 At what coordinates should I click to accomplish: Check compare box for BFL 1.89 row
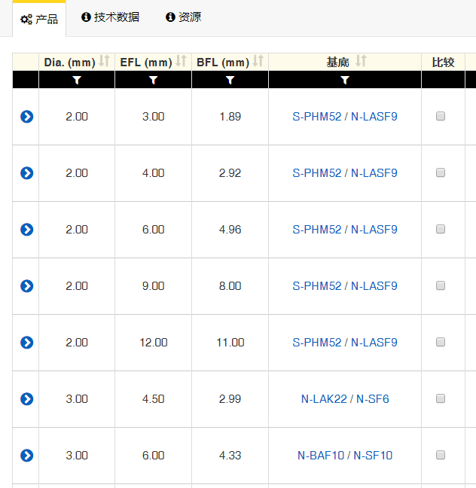(x=441, y=116)
